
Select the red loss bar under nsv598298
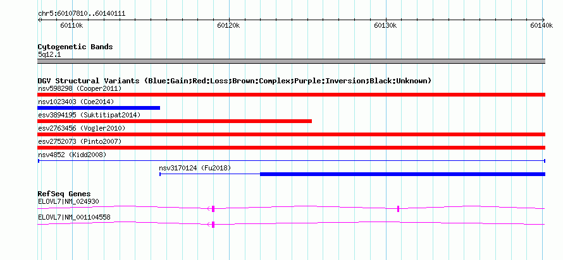coord(291,95)
